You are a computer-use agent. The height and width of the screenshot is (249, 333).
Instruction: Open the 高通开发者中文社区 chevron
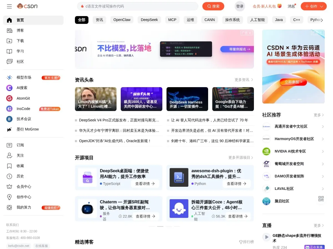click(x=323, y=126)
